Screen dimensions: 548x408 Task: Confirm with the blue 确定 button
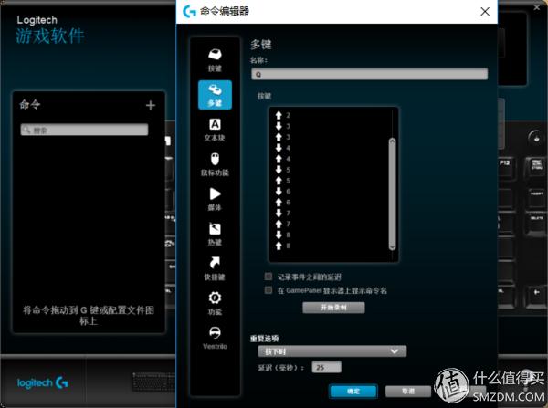coord(353,391)
